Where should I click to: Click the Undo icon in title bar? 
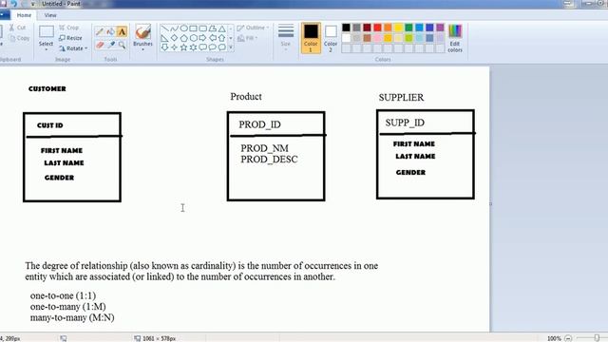point(14,4)
